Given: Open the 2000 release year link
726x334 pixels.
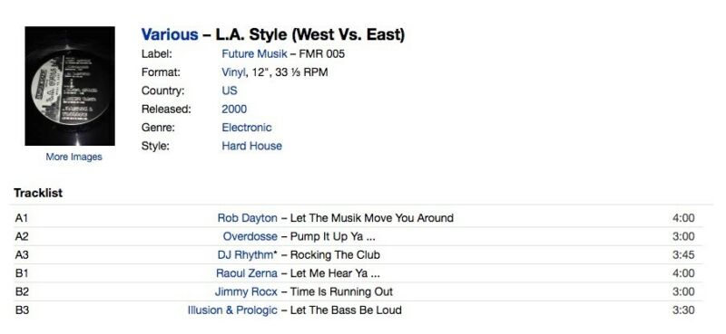Looking at the screenshot, I should pyautogui.click(x=234, y=109).
